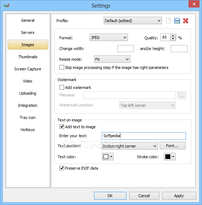This screenshot has height=205, width=202.
Task: Select the Images settings section
Action: tap(28, 45)
